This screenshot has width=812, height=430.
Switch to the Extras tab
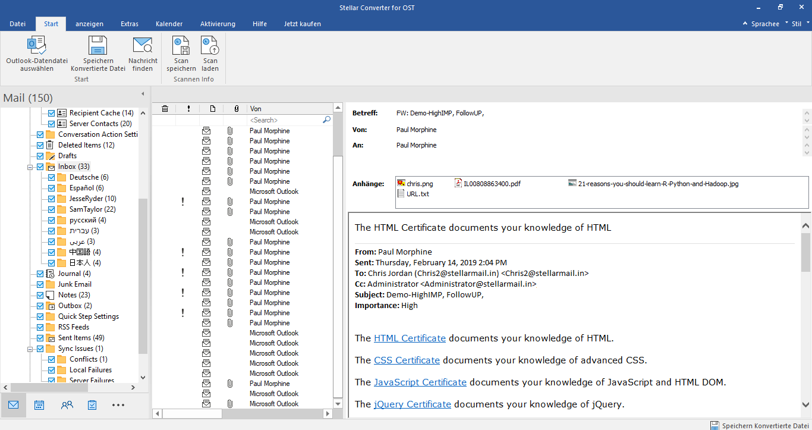(x=130, y=24)
